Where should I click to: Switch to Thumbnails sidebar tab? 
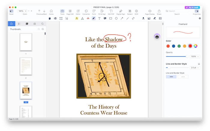coord(11,24)
